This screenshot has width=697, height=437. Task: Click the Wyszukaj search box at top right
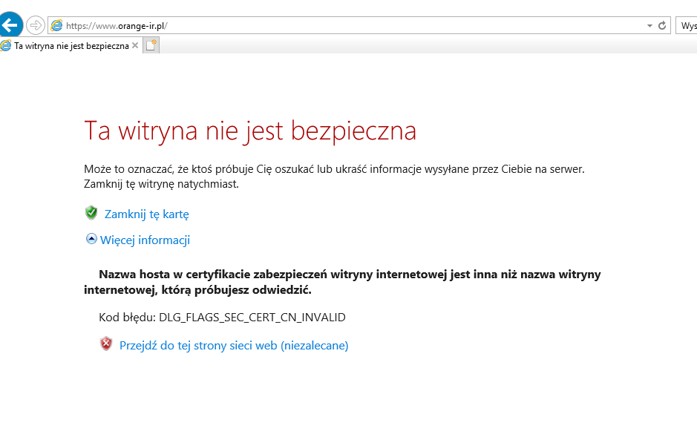tap(688, 24)
